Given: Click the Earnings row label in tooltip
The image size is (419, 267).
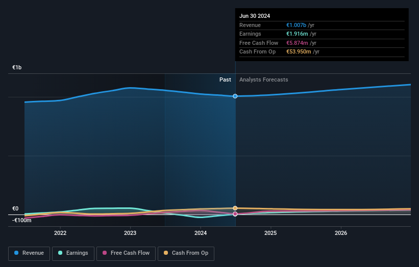Looking at the screenshot, I should point(250,34).
